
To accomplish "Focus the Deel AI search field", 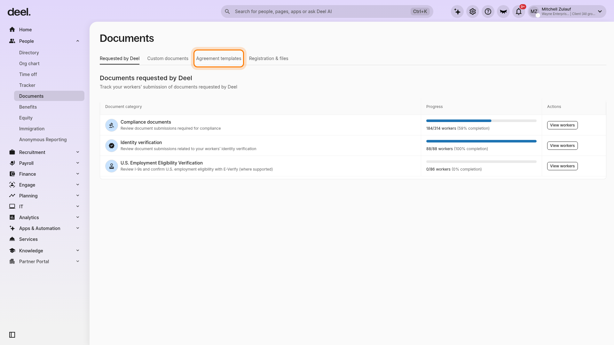I will (327, 11).
